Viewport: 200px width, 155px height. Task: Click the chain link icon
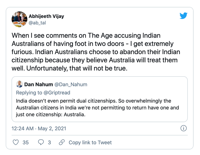(x=62, y=142)
